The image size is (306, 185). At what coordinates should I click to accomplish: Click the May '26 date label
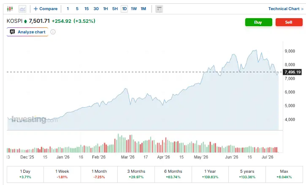tap(201, 157)
